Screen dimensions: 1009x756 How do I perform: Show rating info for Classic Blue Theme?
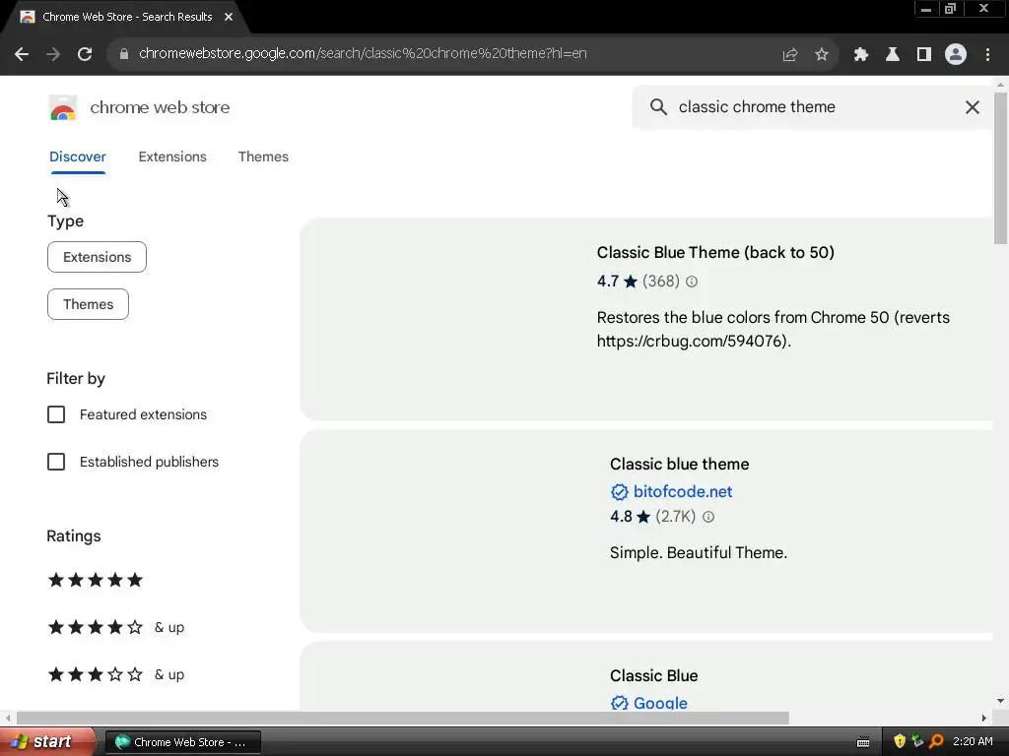click(692, 282)
